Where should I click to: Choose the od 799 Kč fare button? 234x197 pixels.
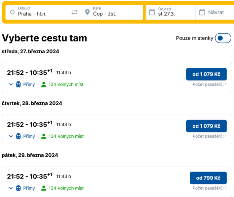tap(208, 178)
